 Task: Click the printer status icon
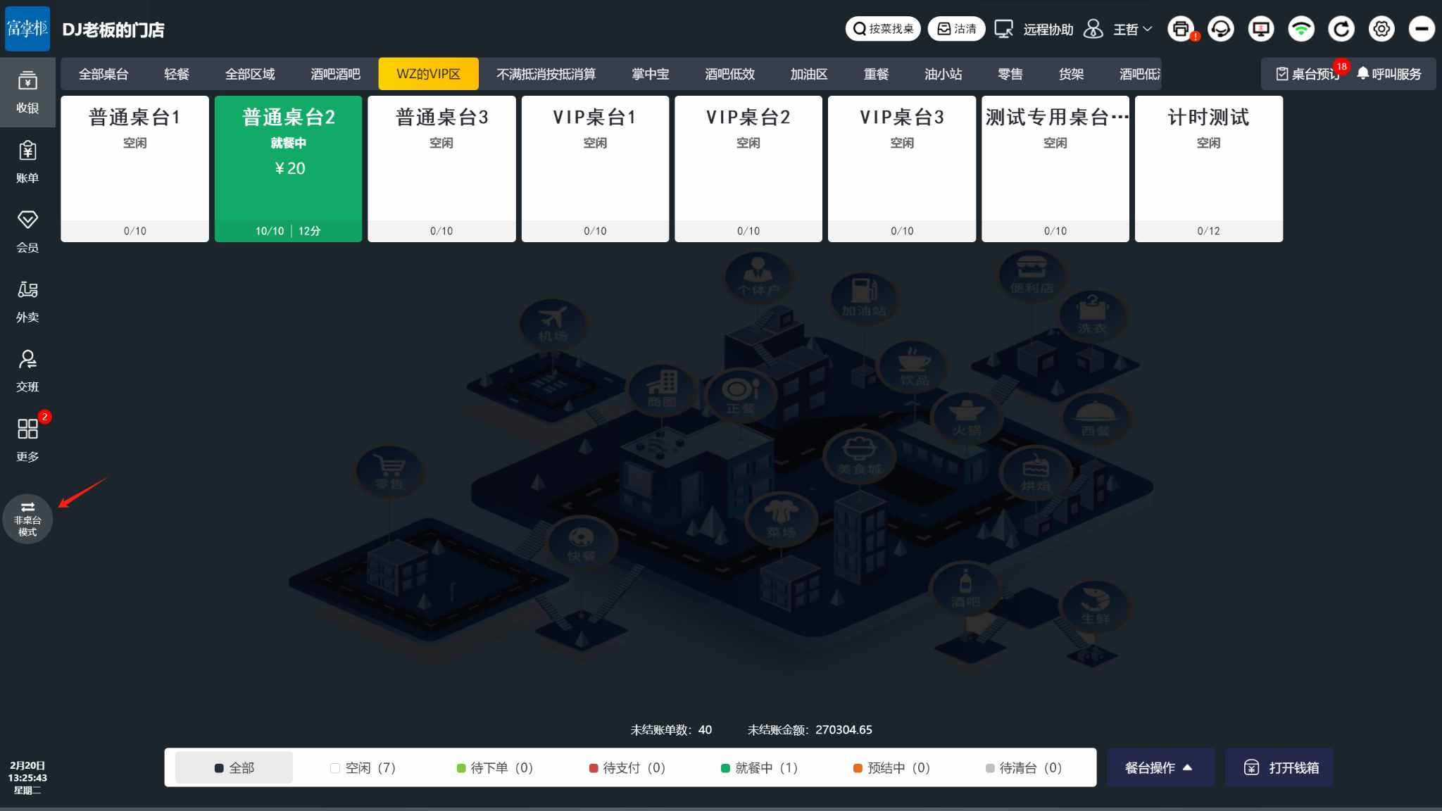(1181, 29)
